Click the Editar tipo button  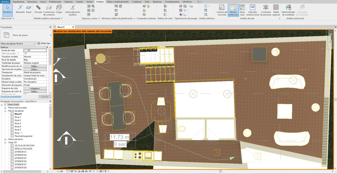pyautogui.click(x=44, y=43)
